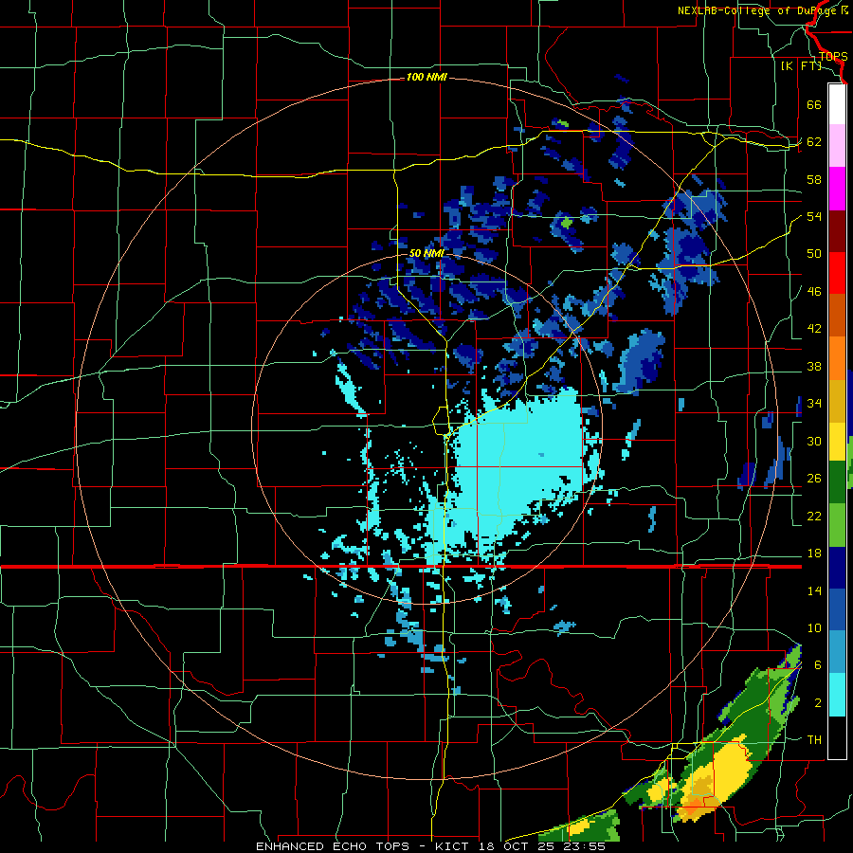Select the dark green legend swatch
Viewport: 853px width, 853px height.
point(837,482)
